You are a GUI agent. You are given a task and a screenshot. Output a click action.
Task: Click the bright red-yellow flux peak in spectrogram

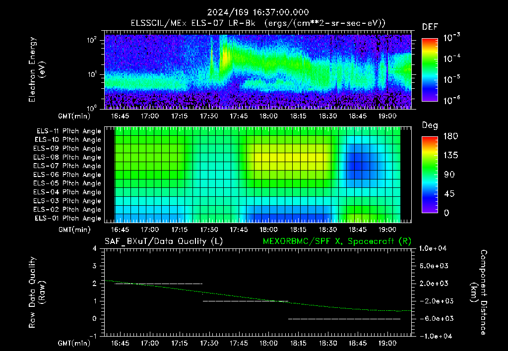coord(225,57)
